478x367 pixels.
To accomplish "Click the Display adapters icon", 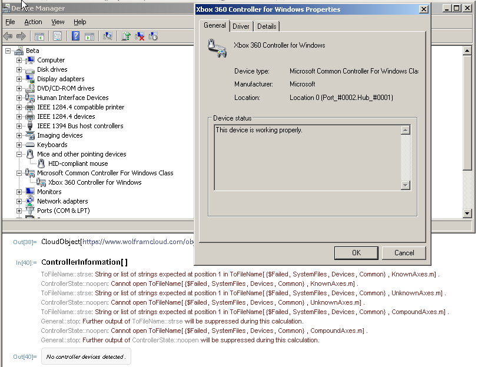I will point(30,79).
